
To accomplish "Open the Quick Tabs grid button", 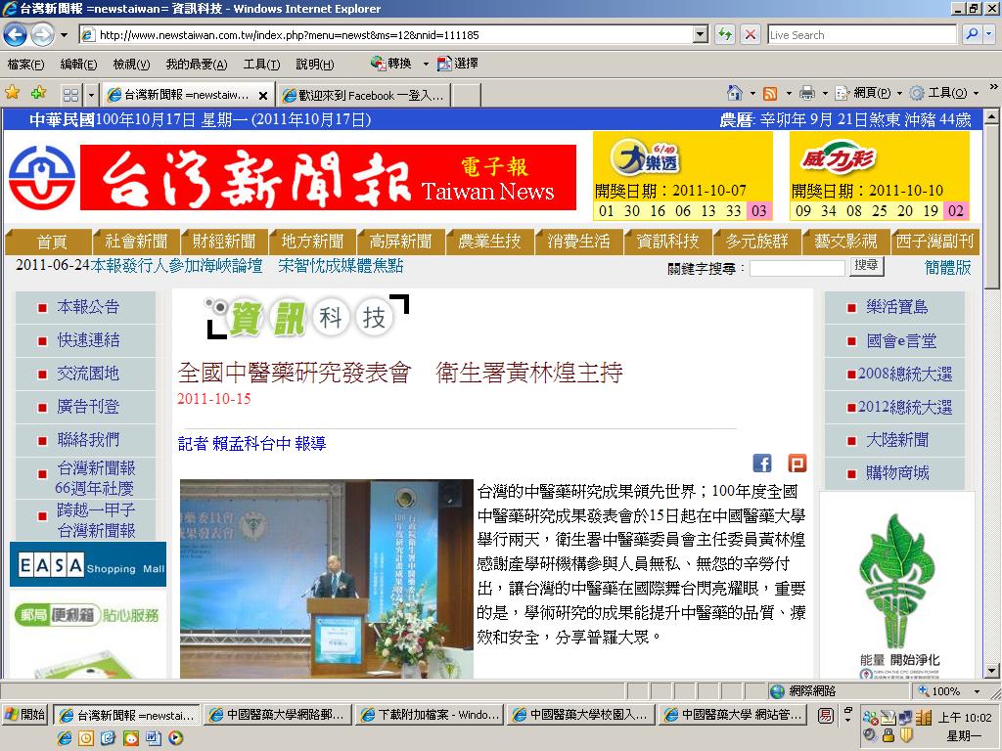I will tap(70, 95).
